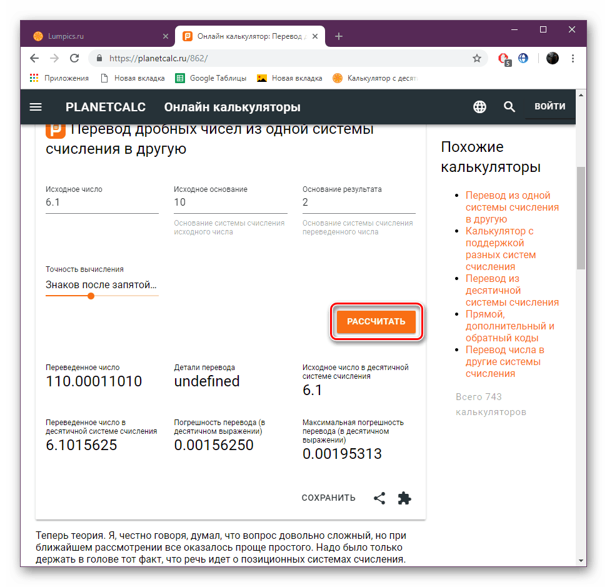The height and width of the screenshot is (587, 607).
Task: Open site search via magnifier icon
Action: (509, 107)
